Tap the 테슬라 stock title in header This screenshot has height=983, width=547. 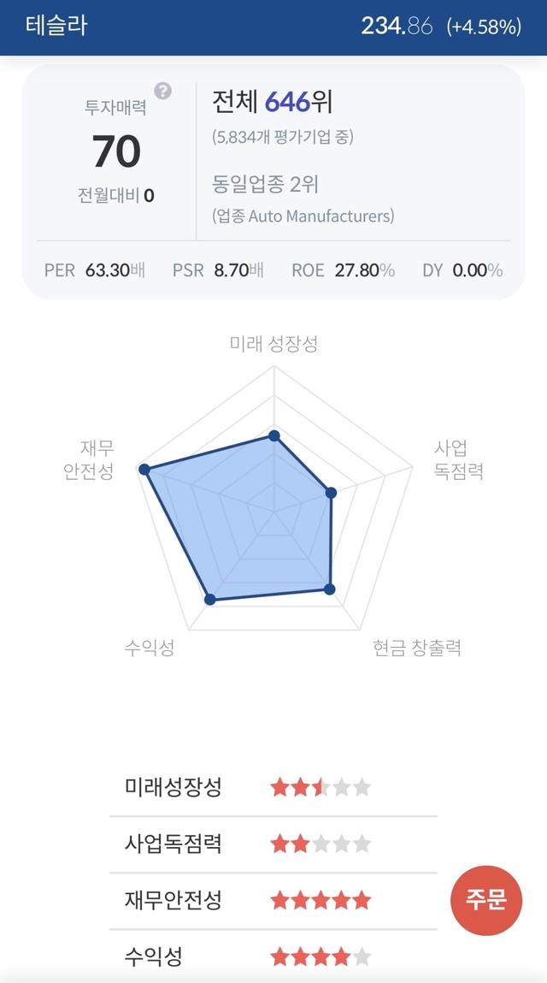56,26
